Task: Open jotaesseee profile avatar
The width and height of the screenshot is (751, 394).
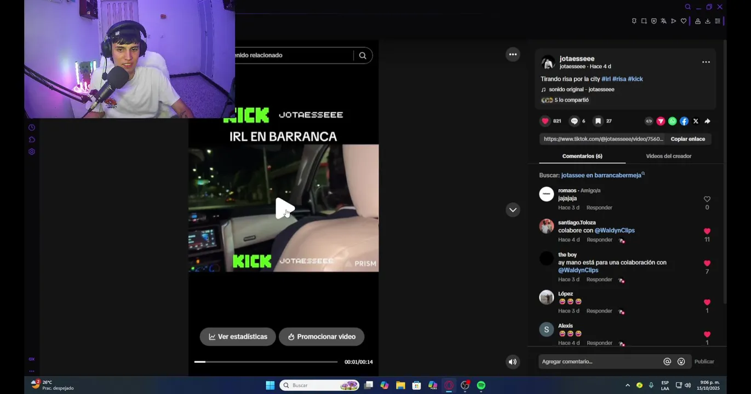Action: 548,62
